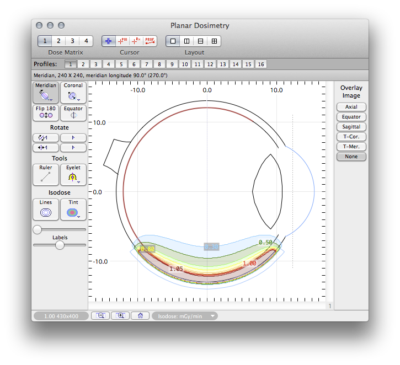Select the Ruler tool
400x365 pixels.
pos(46,175)
